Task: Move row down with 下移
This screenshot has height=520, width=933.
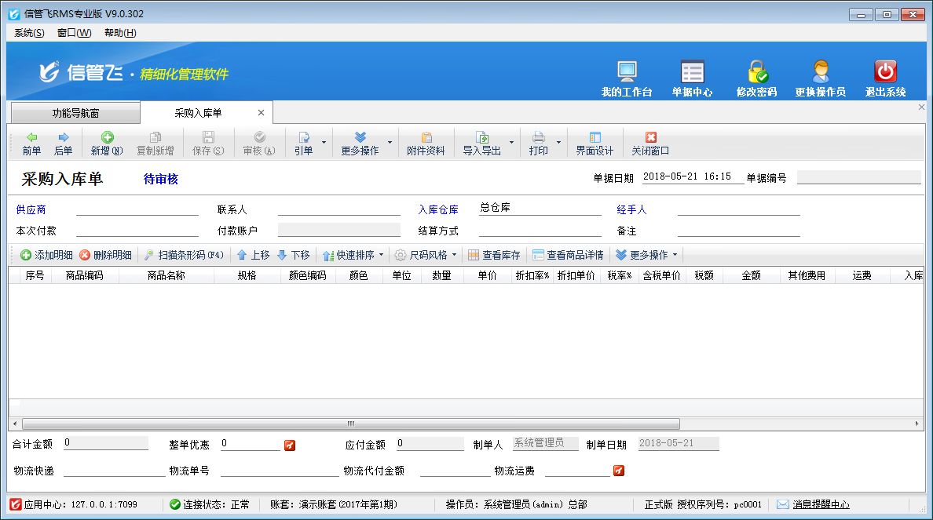Action: (294, 255)
